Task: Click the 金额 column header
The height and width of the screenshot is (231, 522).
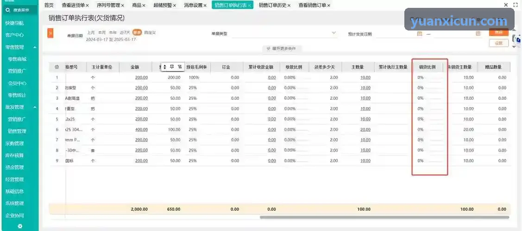Action: click(135, 67)
